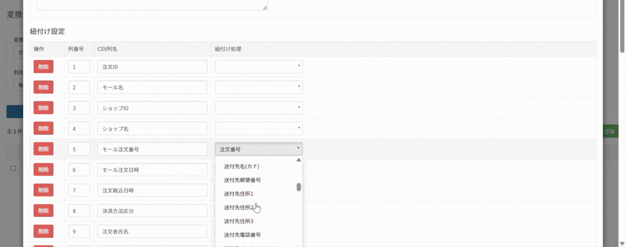Image resolution: width=626 pixels, height=247 pixels.
Task: Click the column number field showing 7
Action: pos(79,190)
